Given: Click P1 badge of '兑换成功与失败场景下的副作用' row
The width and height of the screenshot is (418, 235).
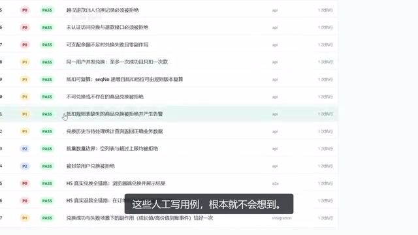Looking at the screenshot, I should click(25, 218).
